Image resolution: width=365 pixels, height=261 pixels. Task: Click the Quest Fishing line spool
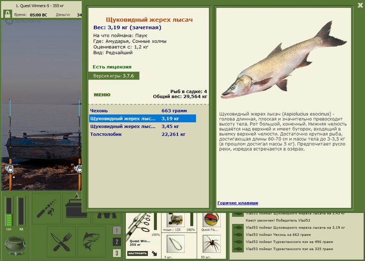coord(212,220)
